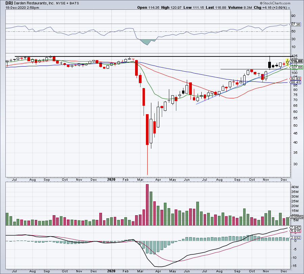Click the StockCharts.com copyright text

click(275, 3)
